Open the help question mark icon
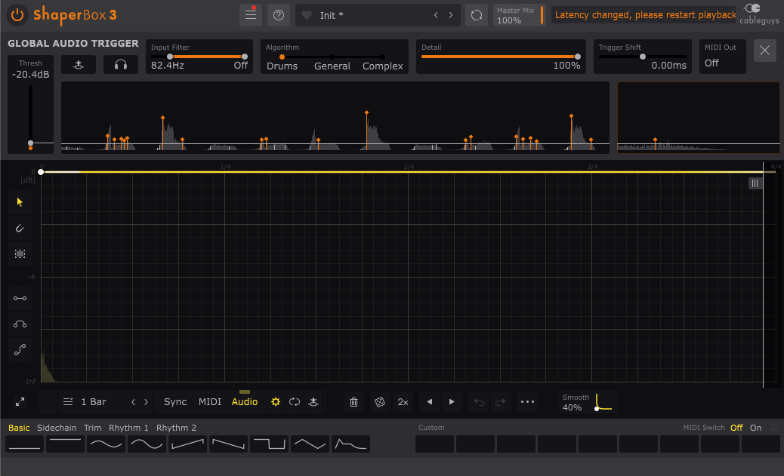The width and height of the screenshot is (784, 476). pos(279,15)
